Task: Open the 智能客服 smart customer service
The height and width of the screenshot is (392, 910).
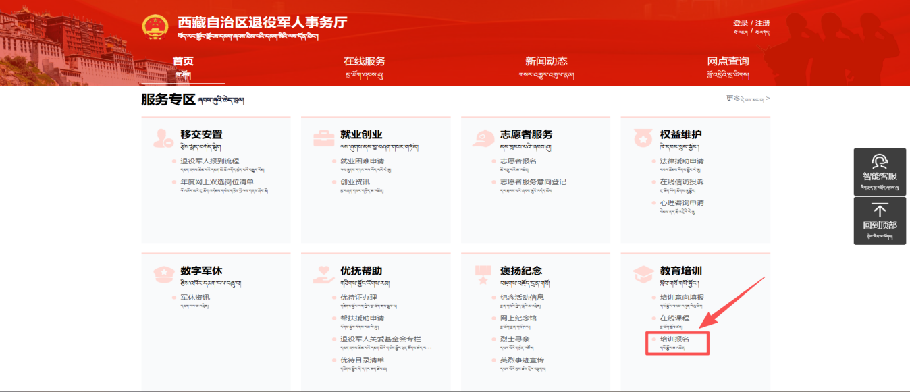Action: coord(880,172)
